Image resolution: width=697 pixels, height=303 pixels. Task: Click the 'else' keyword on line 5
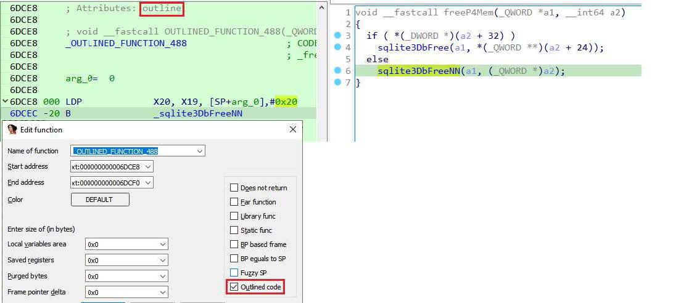click(377, 59)
